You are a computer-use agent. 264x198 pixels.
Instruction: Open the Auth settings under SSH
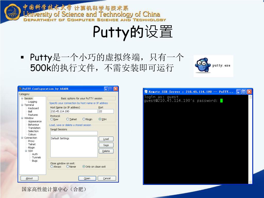tap(35, 154)
